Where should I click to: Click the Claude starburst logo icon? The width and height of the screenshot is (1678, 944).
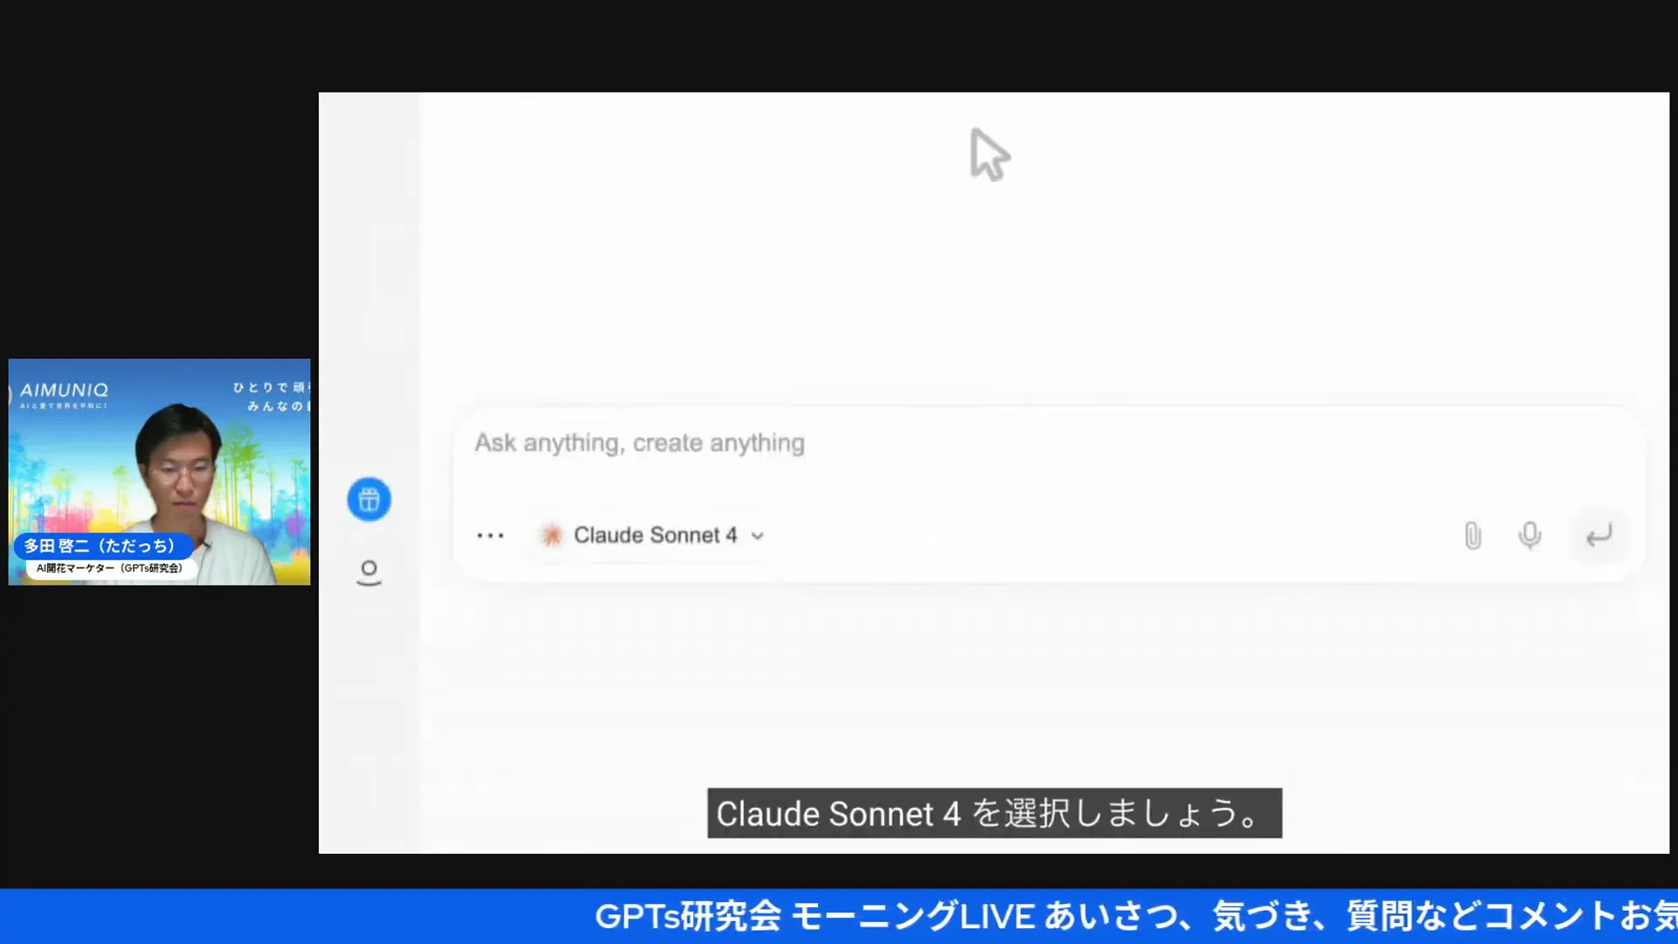[x=551, y=535]
